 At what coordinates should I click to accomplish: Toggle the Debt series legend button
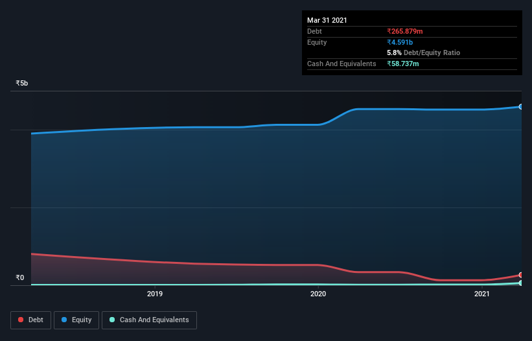30,320
